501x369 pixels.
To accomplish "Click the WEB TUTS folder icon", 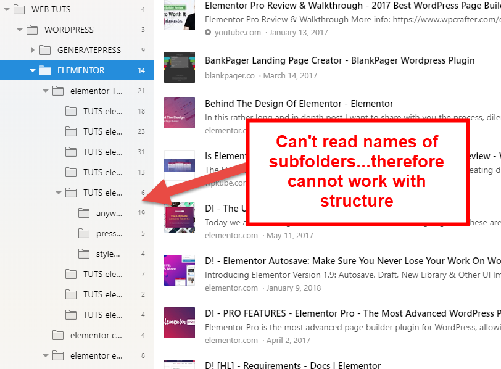I will (19, 9).
